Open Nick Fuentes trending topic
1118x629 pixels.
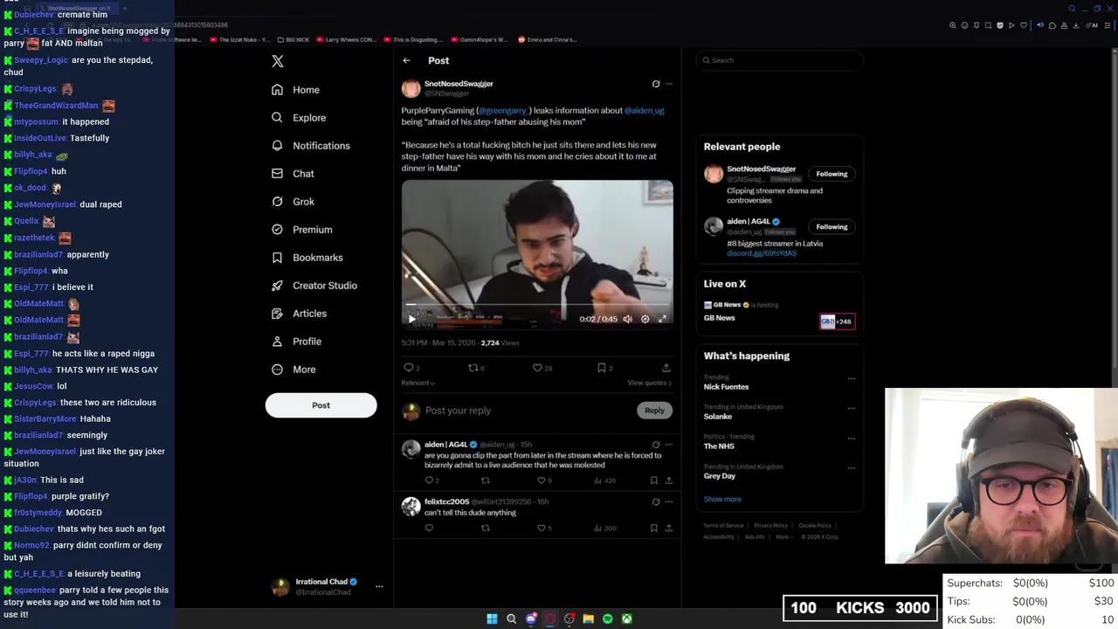[726, 387]
